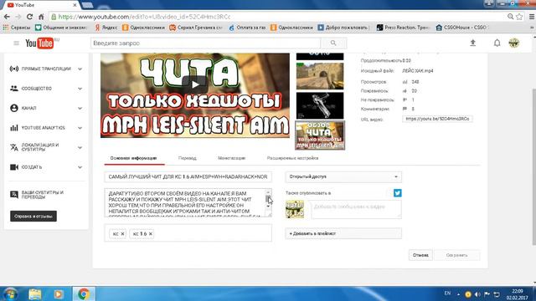Viewport: 536px width, 301px height.
Task: Switch to the advanced settings tab
Action: pos(292,158)
